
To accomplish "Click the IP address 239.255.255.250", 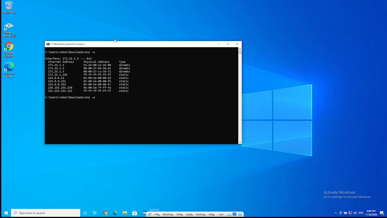I will (x=60, y=88).
